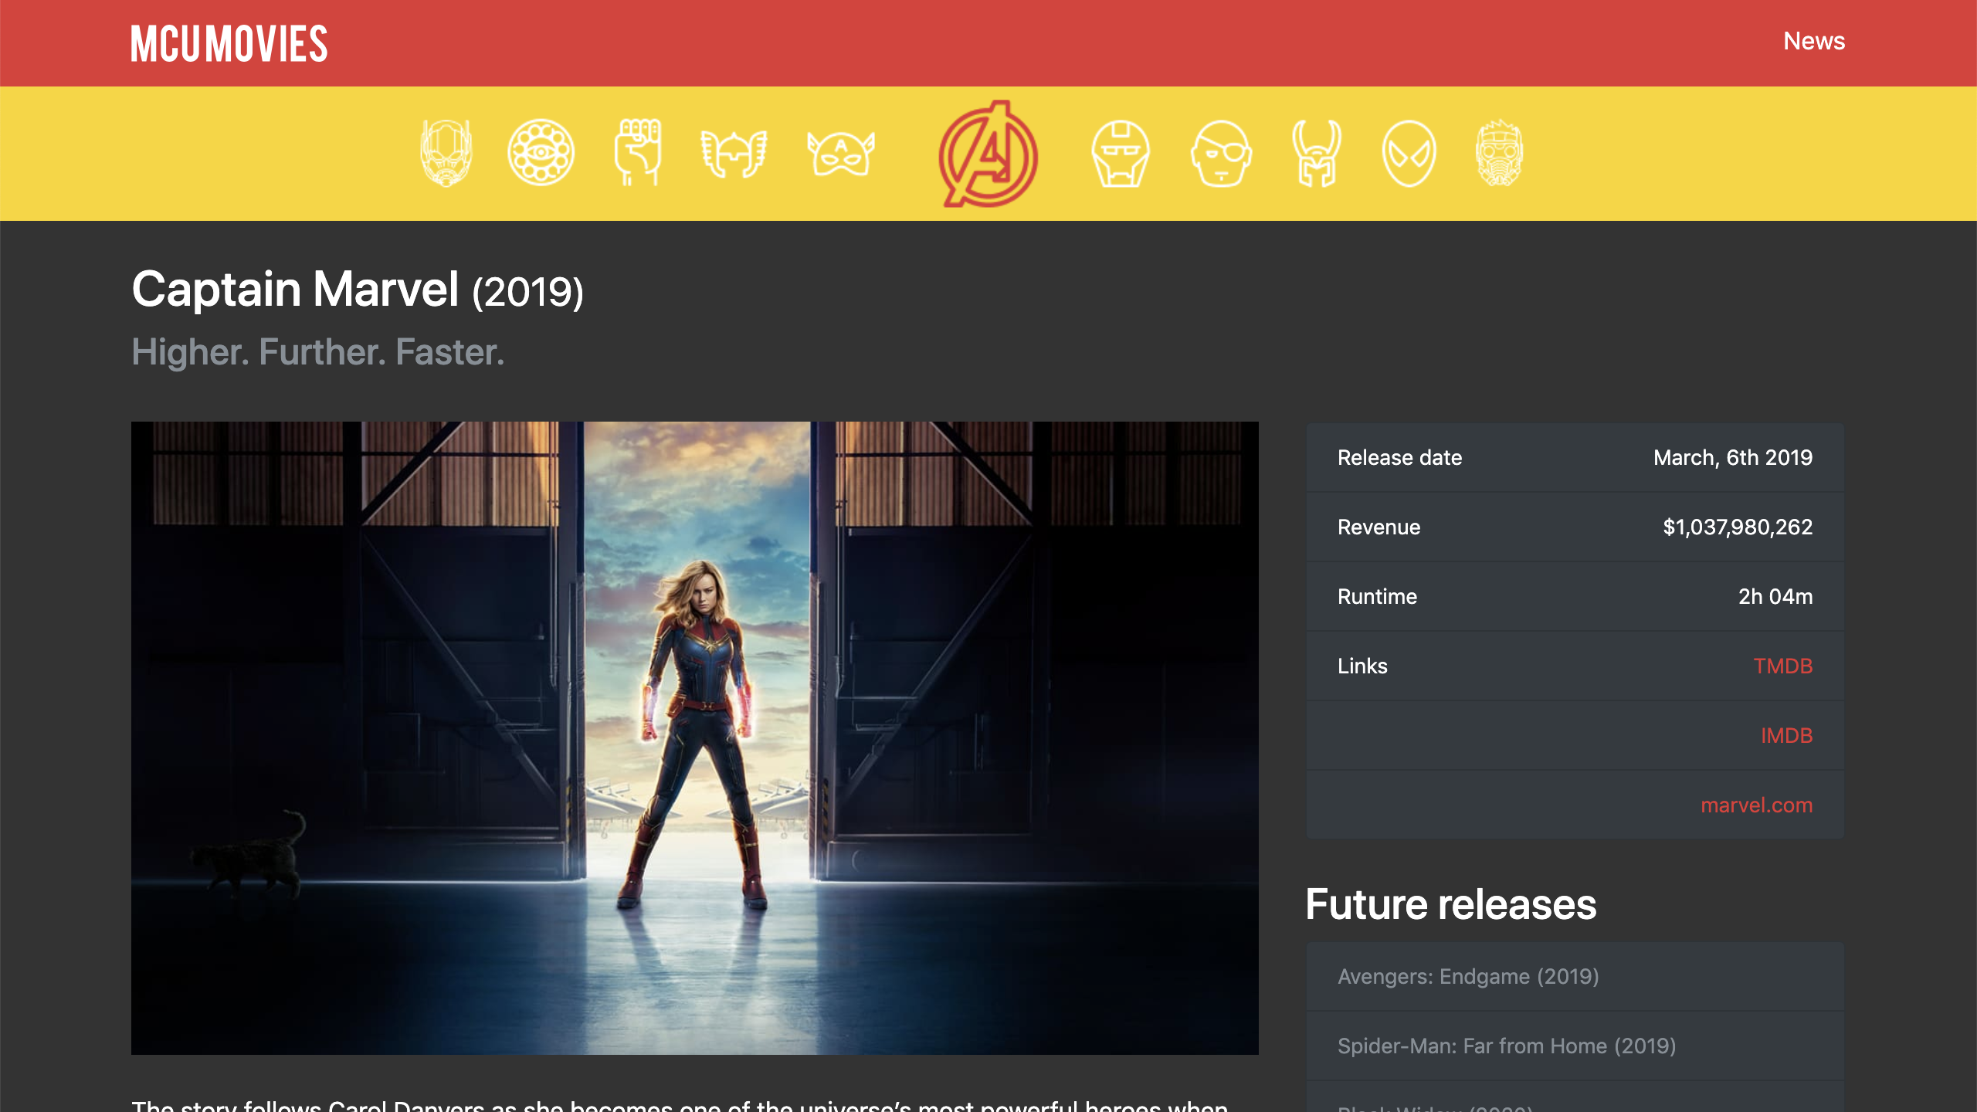The image size is (1977, 1112).
Task: Select the Eye of Agamotto icon
Action: click(541, 153)
